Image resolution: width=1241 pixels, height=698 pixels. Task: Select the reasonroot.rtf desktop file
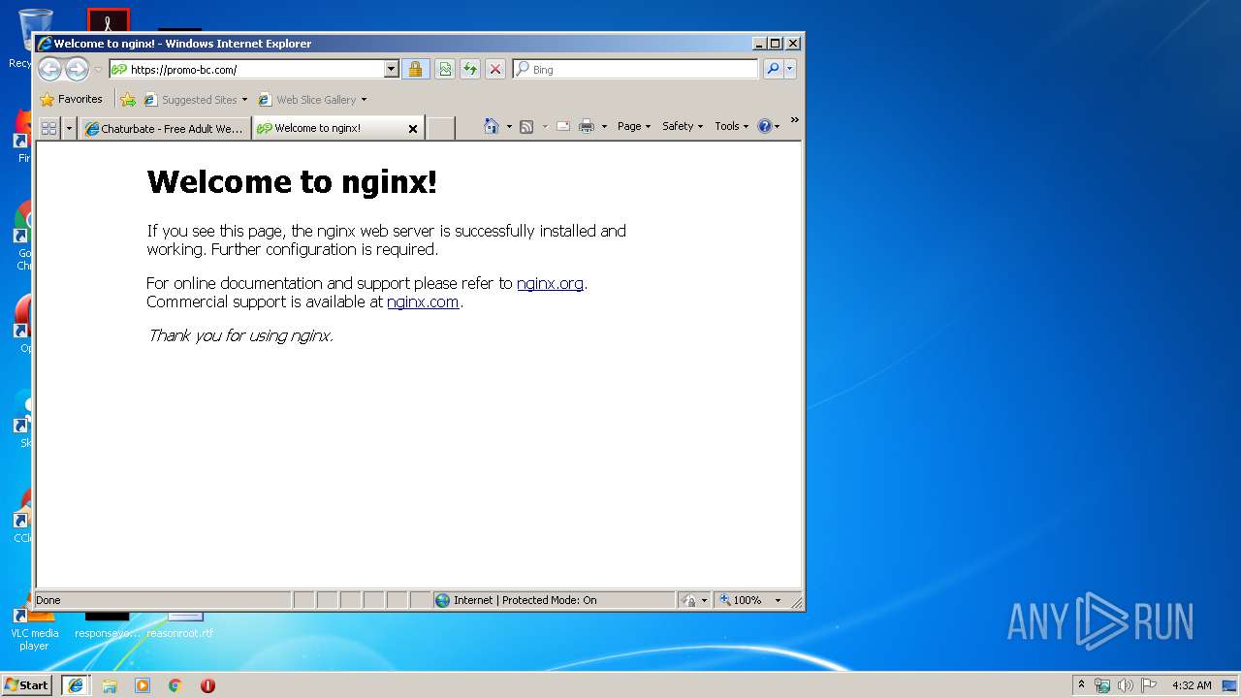pyautogui.click(x=180, y=625)
